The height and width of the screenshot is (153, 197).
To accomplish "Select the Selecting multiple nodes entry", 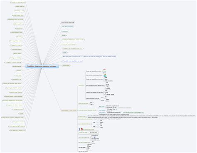I will tap(16, 41).
